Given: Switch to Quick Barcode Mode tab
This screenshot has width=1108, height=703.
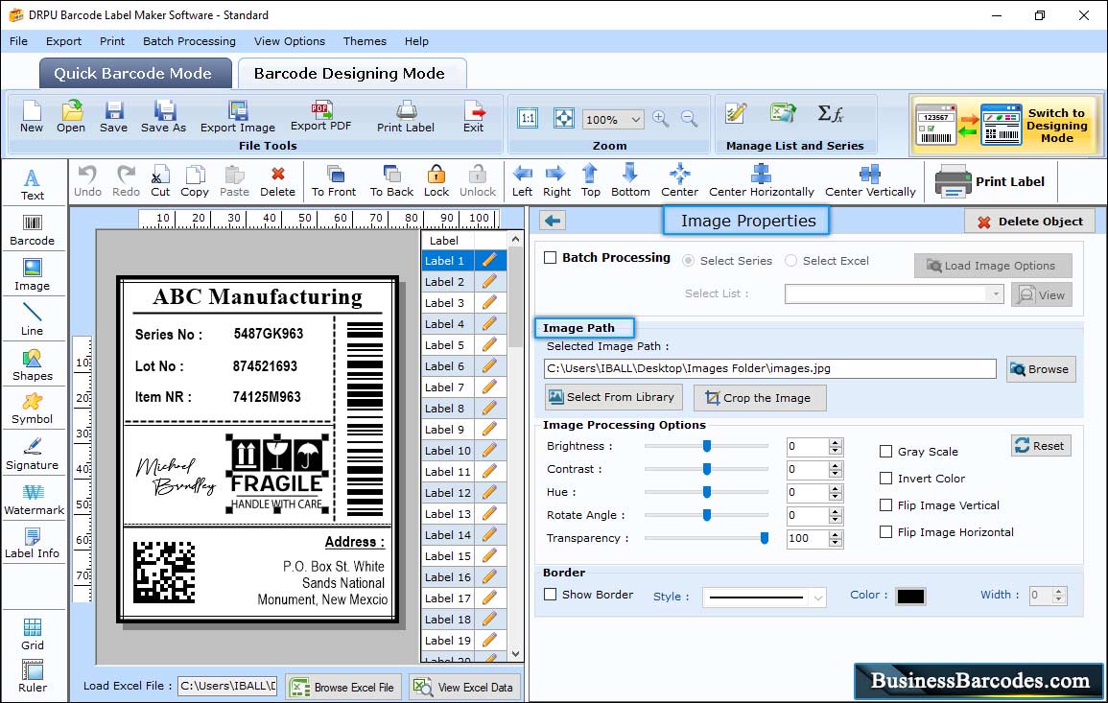Looking at the screenshot, I should pyautogui.click(x=135, y=74).
